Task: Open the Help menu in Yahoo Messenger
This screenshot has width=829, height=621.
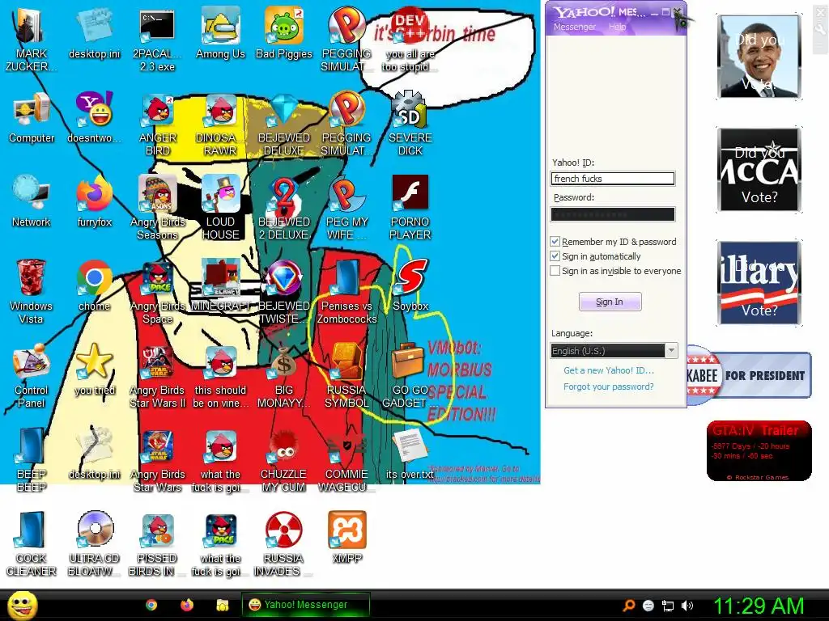Action: click(617, 27)
